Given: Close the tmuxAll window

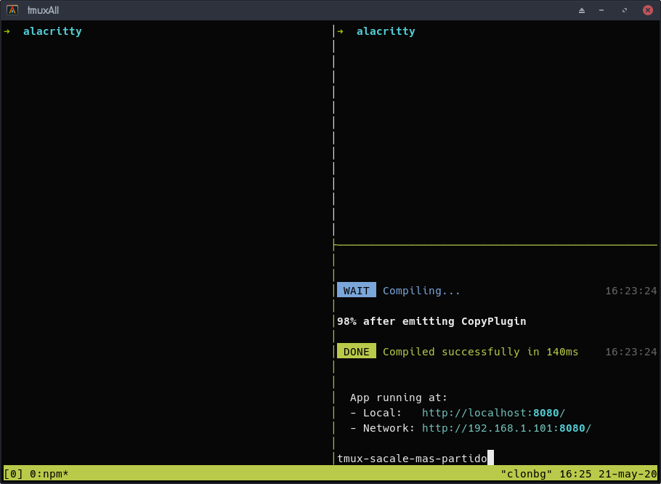Looking at the screenshot, I should click(647, 10).
